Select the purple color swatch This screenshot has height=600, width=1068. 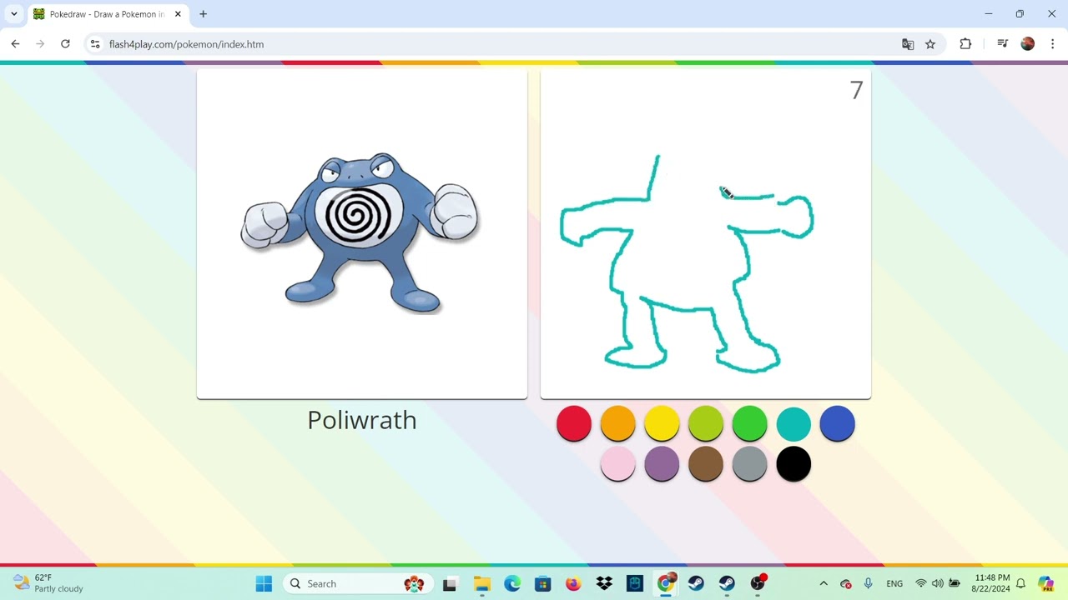662,463
